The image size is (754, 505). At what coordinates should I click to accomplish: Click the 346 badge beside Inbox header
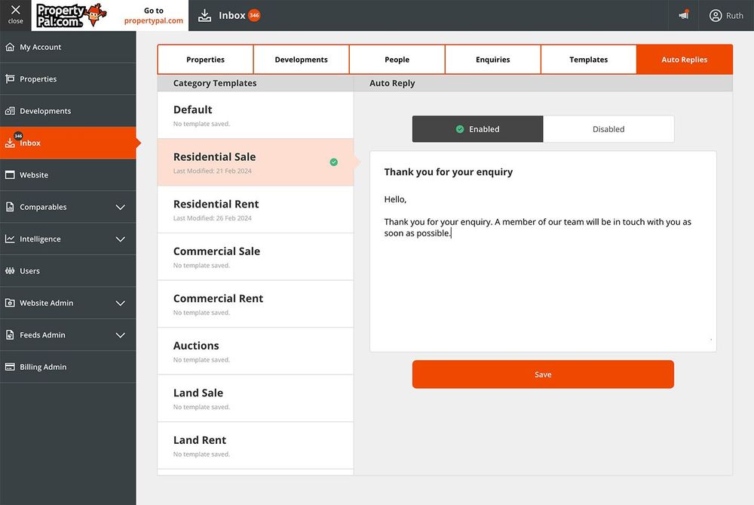point(254,15)
